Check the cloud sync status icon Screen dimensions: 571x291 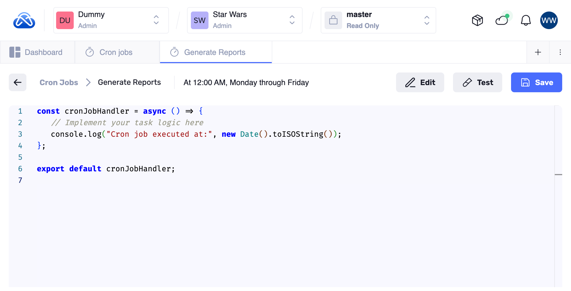(x=502, y=20)
